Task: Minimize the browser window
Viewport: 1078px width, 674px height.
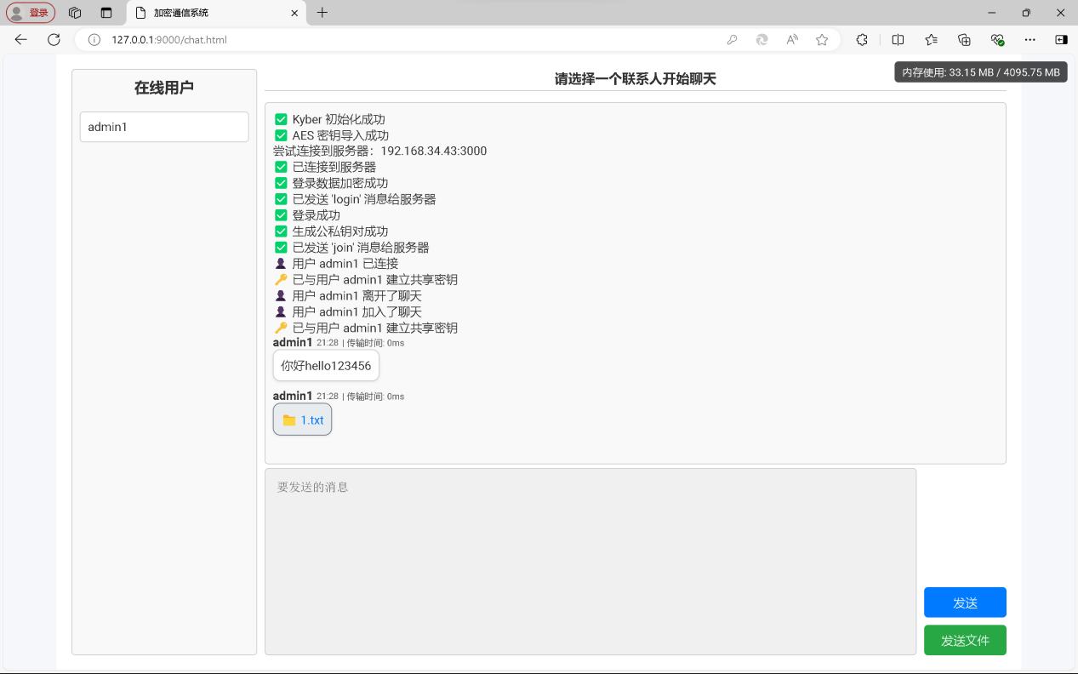Action: coord(992,13)
